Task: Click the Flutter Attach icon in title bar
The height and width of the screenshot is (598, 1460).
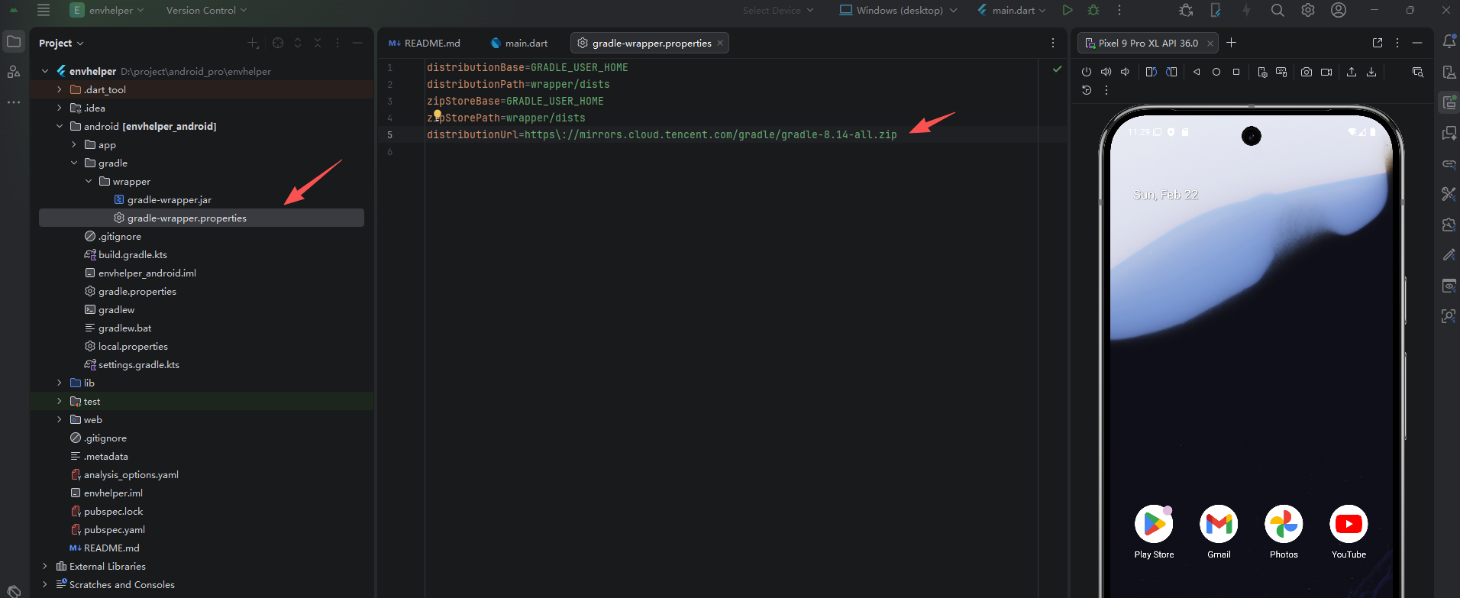Action: coord(1216,10)
